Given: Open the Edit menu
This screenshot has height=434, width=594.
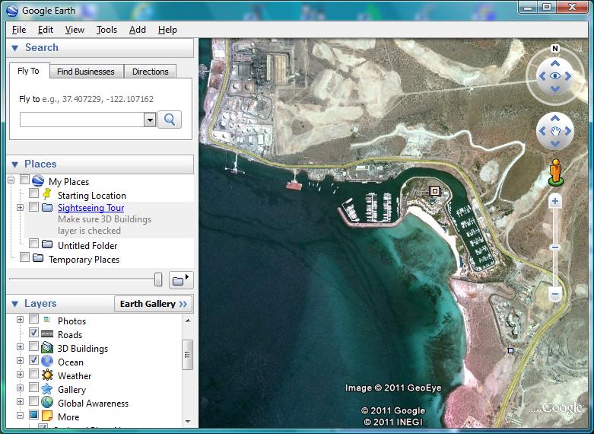Looking at the screenshot, I should [x=46, y=30].
